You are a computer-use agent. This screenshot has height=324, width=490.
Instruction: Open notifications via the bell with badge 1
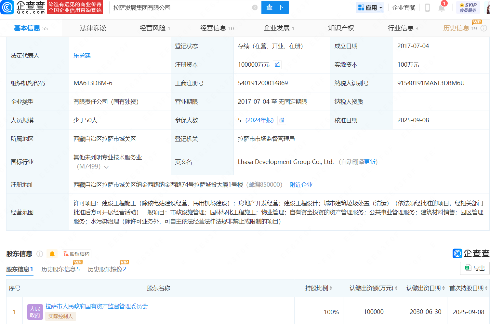[441, 7]
